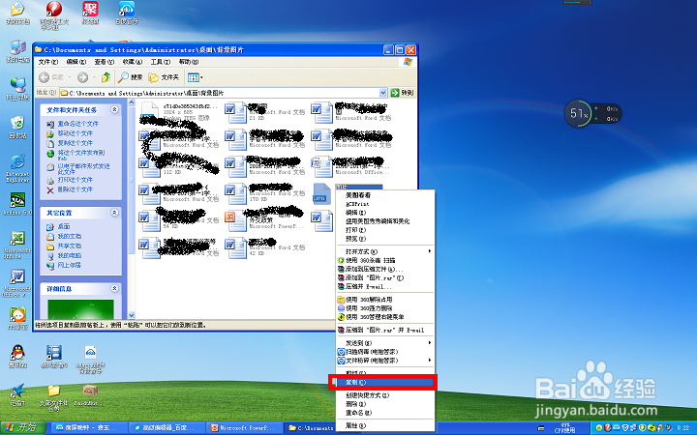Click the Forward arrow in Explorer toolbar
697x435 pixels.
(82, 77)
